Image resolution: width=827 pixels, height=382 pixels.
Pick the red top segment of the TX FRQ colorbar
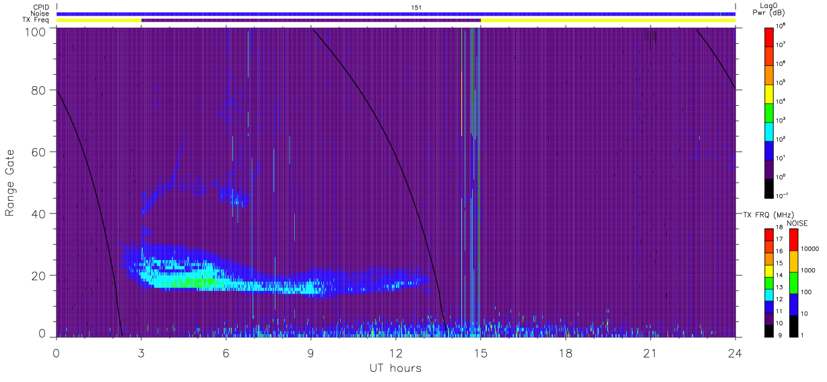(x=769, y=234)
